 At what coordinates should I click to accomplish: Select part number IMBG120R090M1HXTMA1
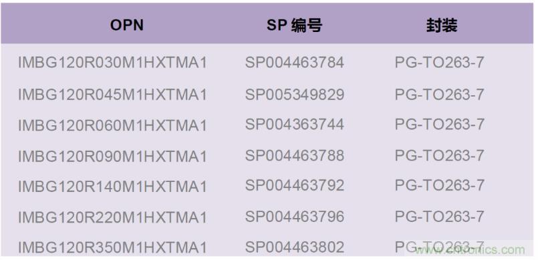[112, 157]
